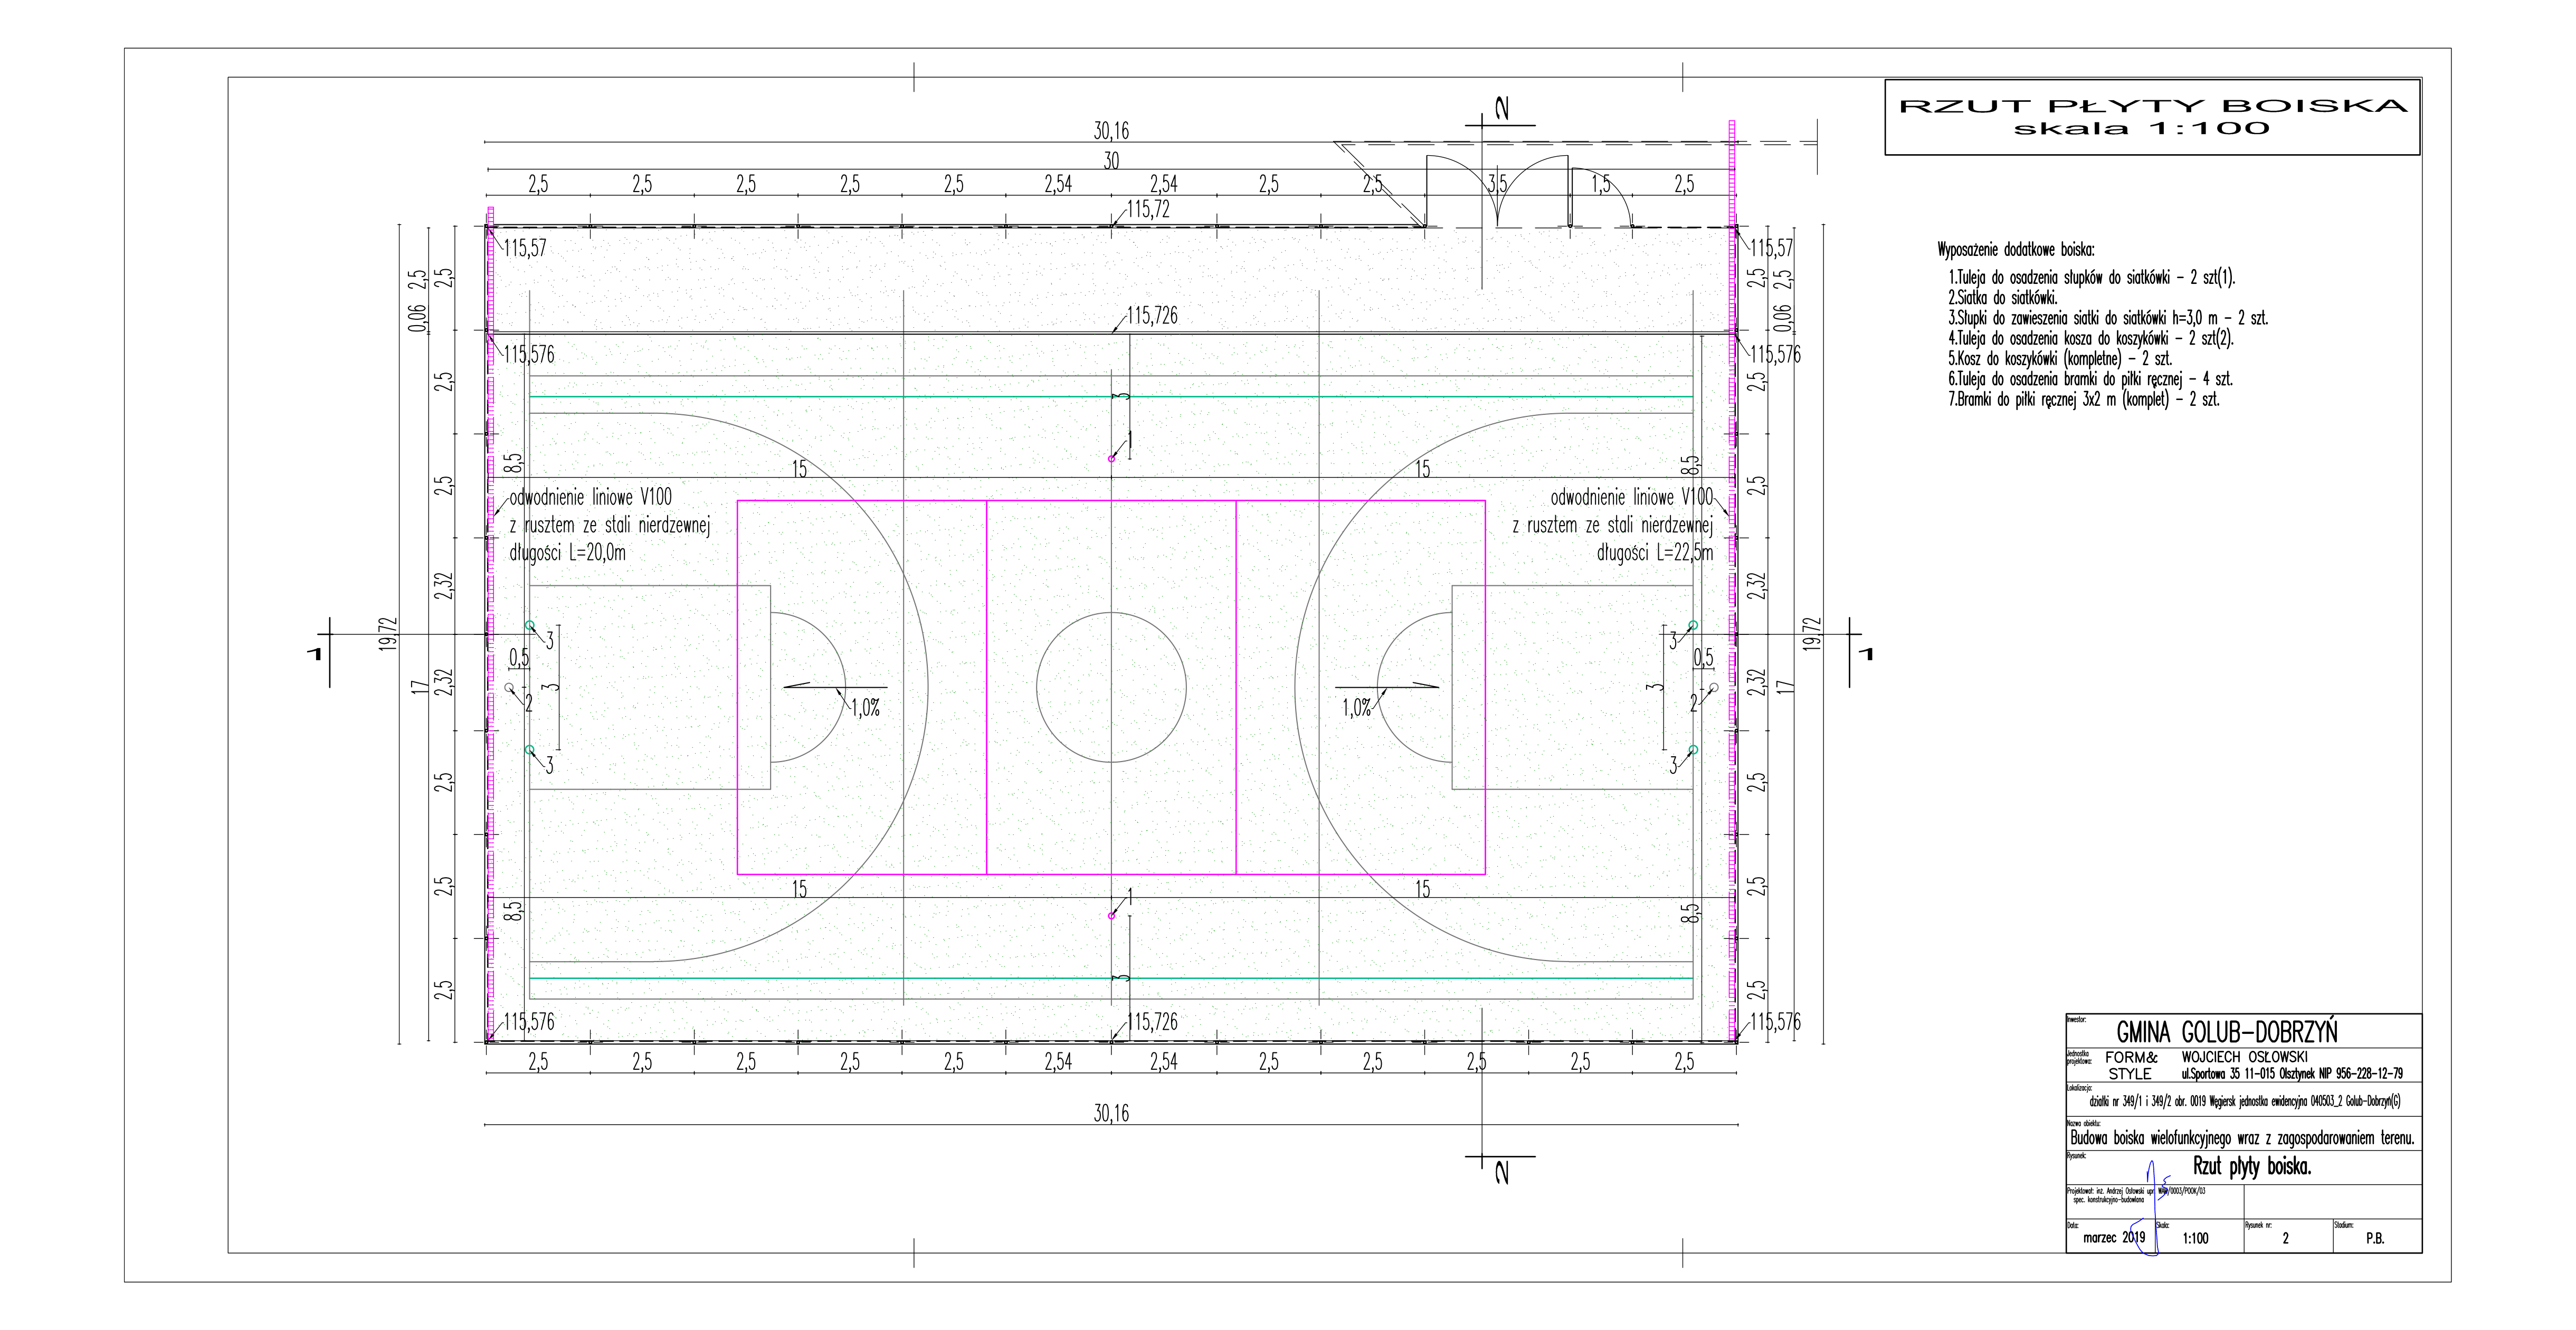The width and height of the screenshot is (2576, 1330).
Task: Click location text 'działki nr 349/1 i 349/2'
Action: click(2131, 1102)
